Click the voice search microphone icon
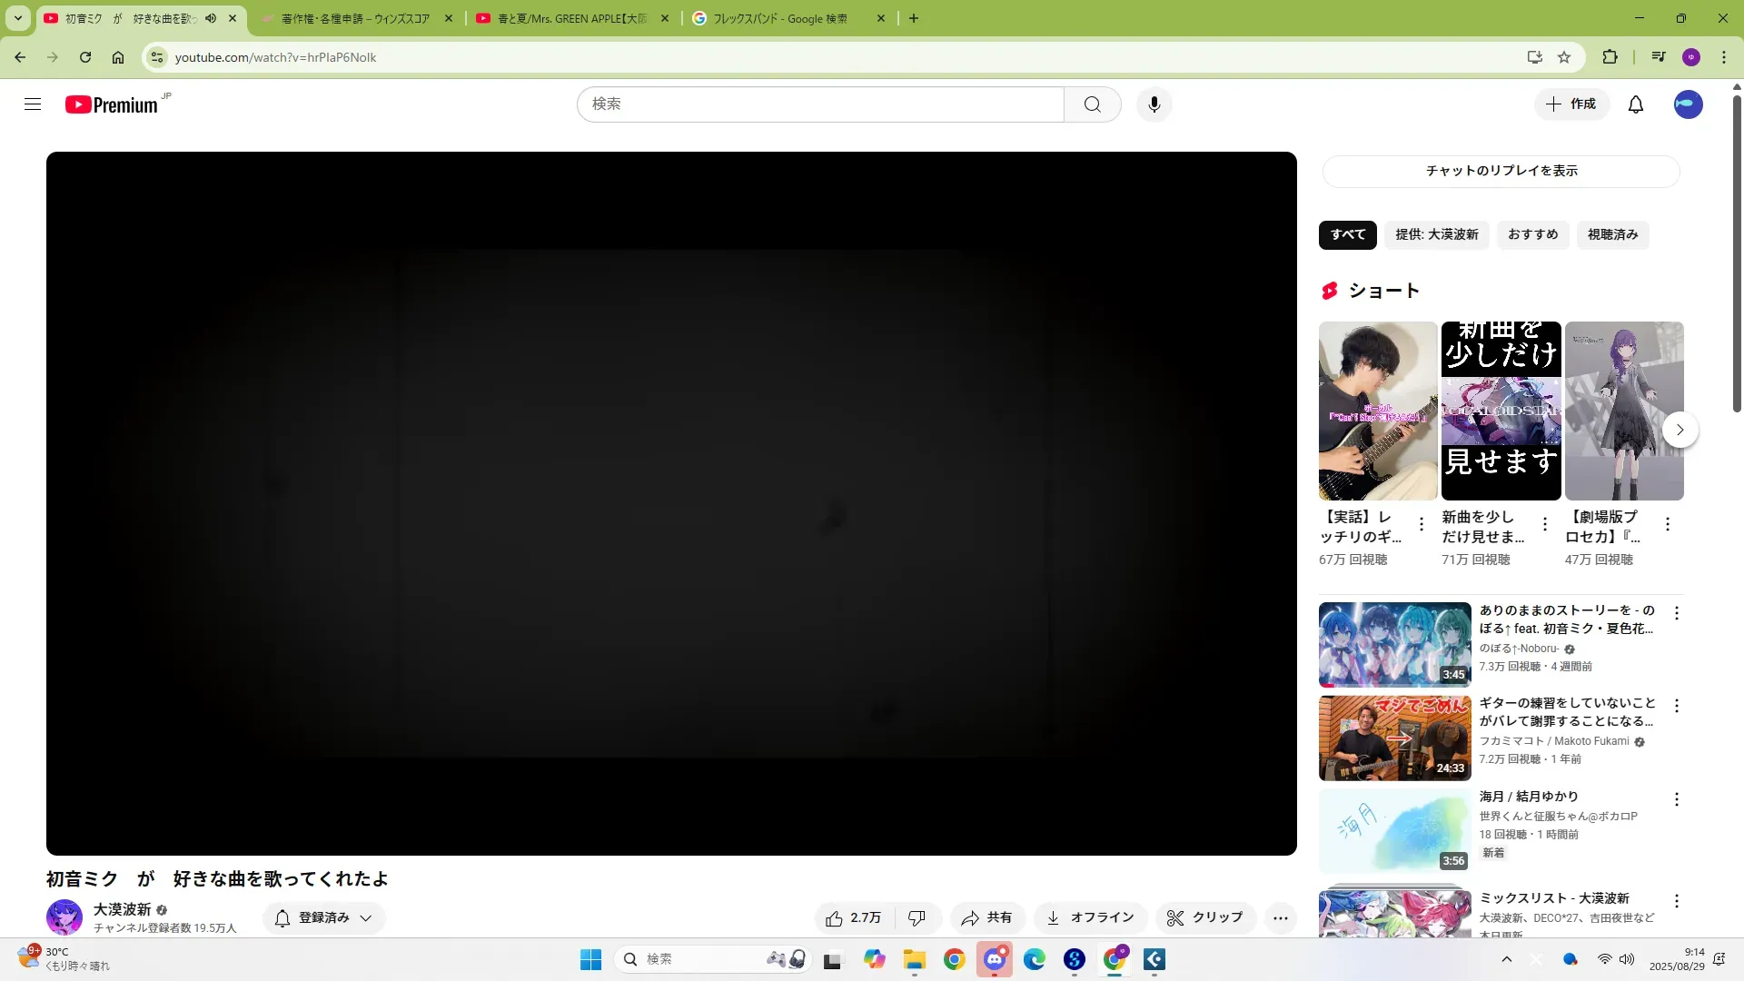The width and height of the screenshot is (1744, 981). coord(1154,104)
